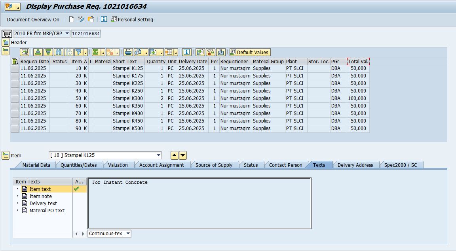Switch to the Account Assignment tab
This screenshot has width=456, height=251.
(x=161, y=165)
